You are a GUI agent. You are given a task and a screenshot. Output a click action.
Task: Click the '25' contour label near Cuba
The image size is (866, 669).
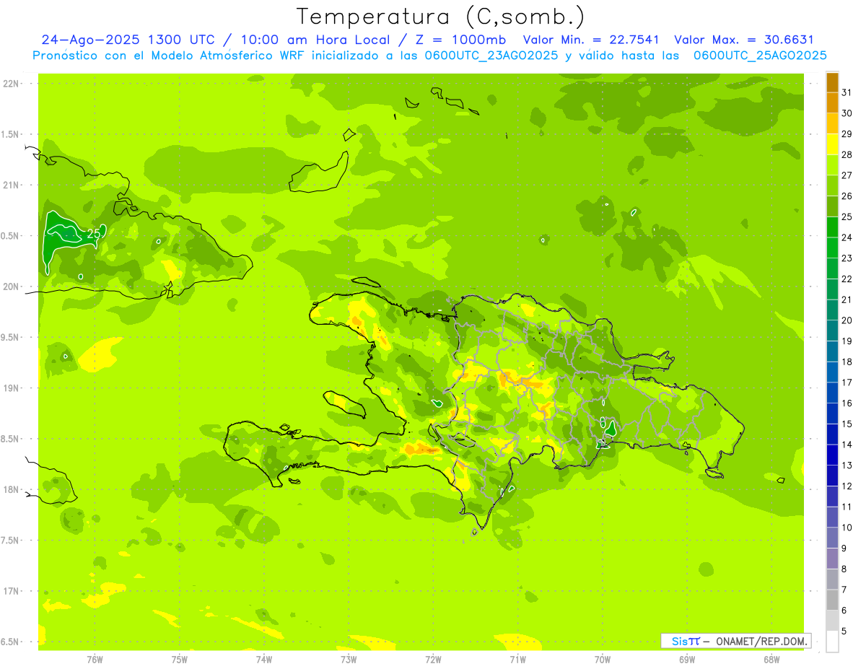click(94, 234)
